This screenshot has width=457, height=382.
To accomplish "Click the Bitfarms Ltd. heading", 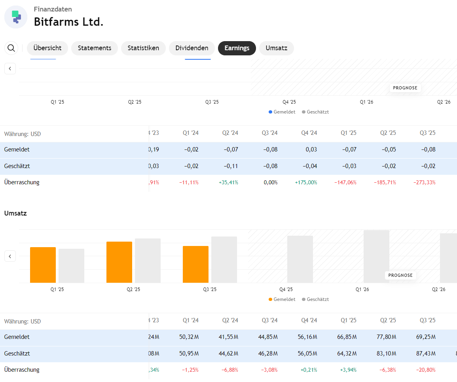I will click(x=68, y=22).
